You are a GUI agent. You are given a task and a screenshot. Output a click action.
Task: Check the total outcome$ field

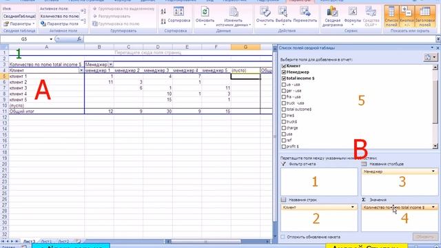tap(283, 110)
